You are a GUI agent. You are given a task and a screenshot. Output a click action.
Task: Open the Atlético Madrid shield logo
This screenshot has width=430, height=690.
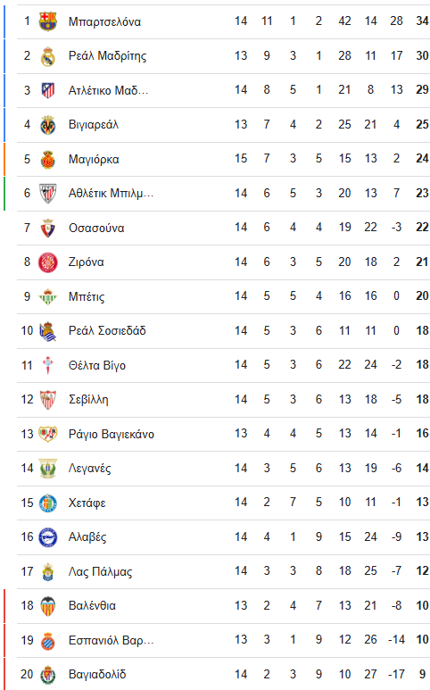48,90
